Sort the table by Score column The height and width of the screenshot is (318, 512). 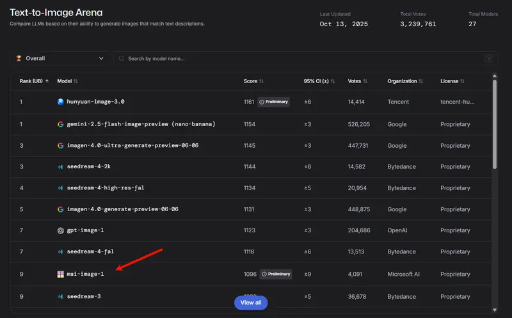click(x=253, y=81)
